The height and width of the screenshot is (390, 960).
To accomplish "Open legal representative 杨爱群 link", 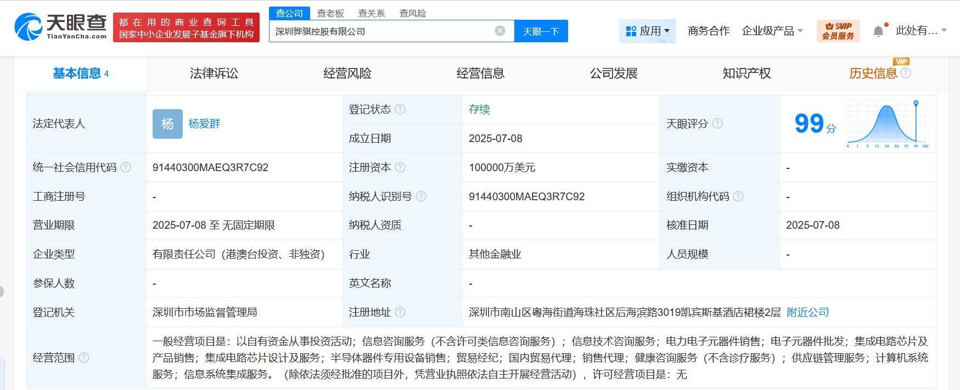I will point(204,123).
